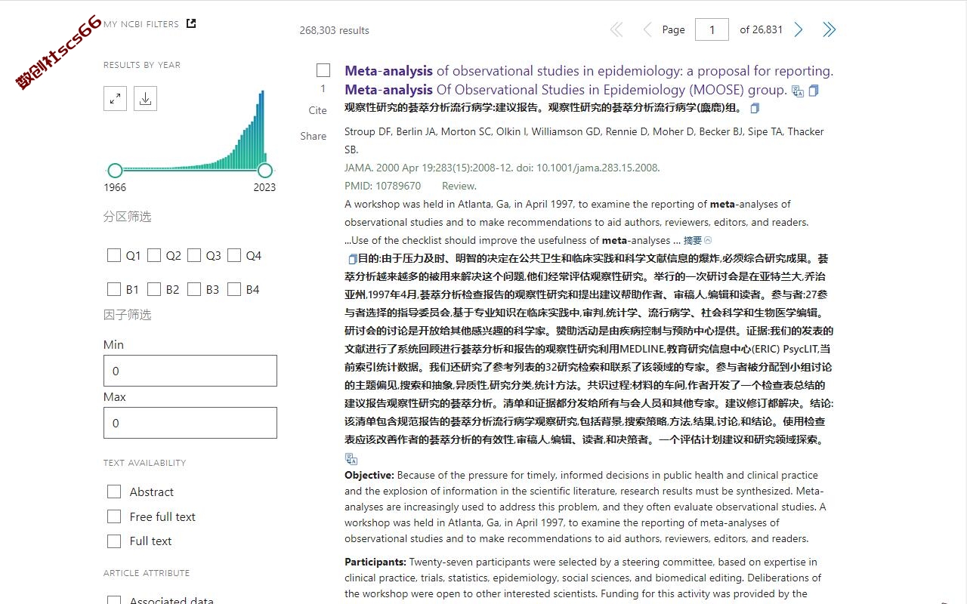Copy the Chinese translated abstract
The width and height of the screenshot is (967, 604).
click(x=352, y=259)
